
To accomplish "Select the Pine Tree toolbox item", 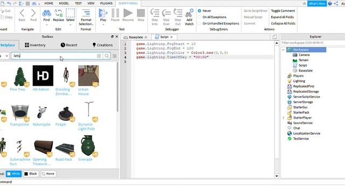I will [19, 78].
